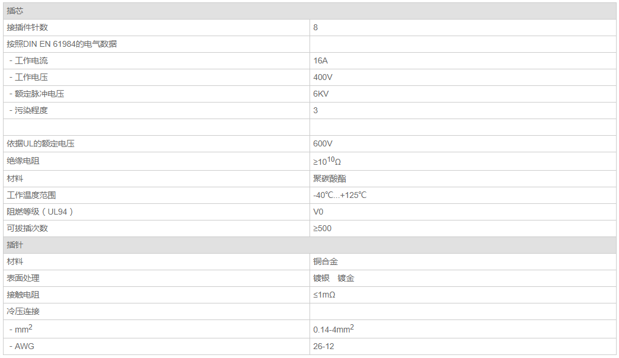Select the 接插件针数 label cell
619x358 pixels.
[27, 27]
